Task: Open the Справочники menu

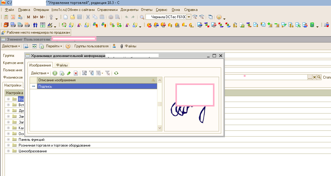Action: click(x=107, y=10)
